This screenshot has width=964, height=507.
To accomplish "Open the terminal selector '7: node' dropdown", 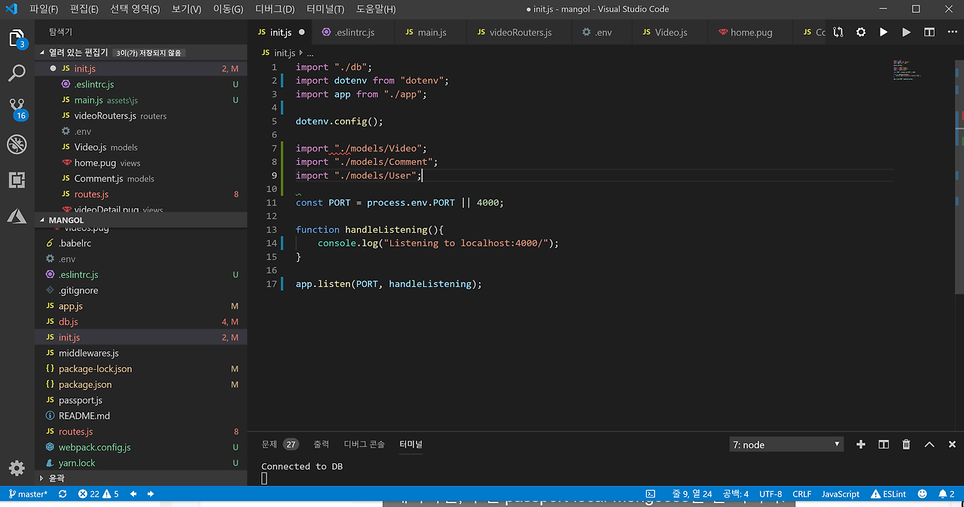I will [x=786, y=444].
